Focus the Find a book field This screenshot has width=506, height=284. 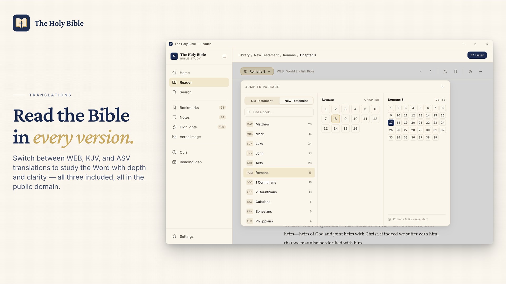pos(279,112)
